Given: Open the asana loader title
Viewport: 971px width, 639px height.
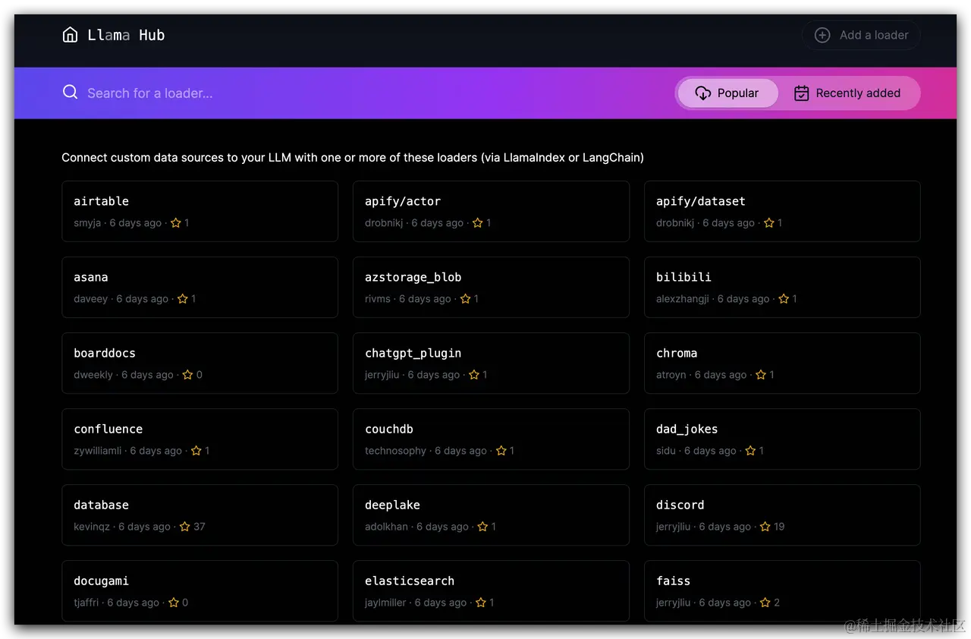Looking at the screenshot, I should click(x=91, y=277).
